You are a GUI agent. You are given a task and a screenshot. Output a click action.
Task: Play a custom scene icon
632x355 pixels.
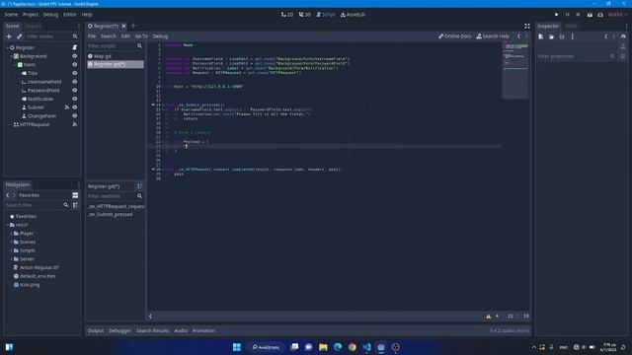600,15
